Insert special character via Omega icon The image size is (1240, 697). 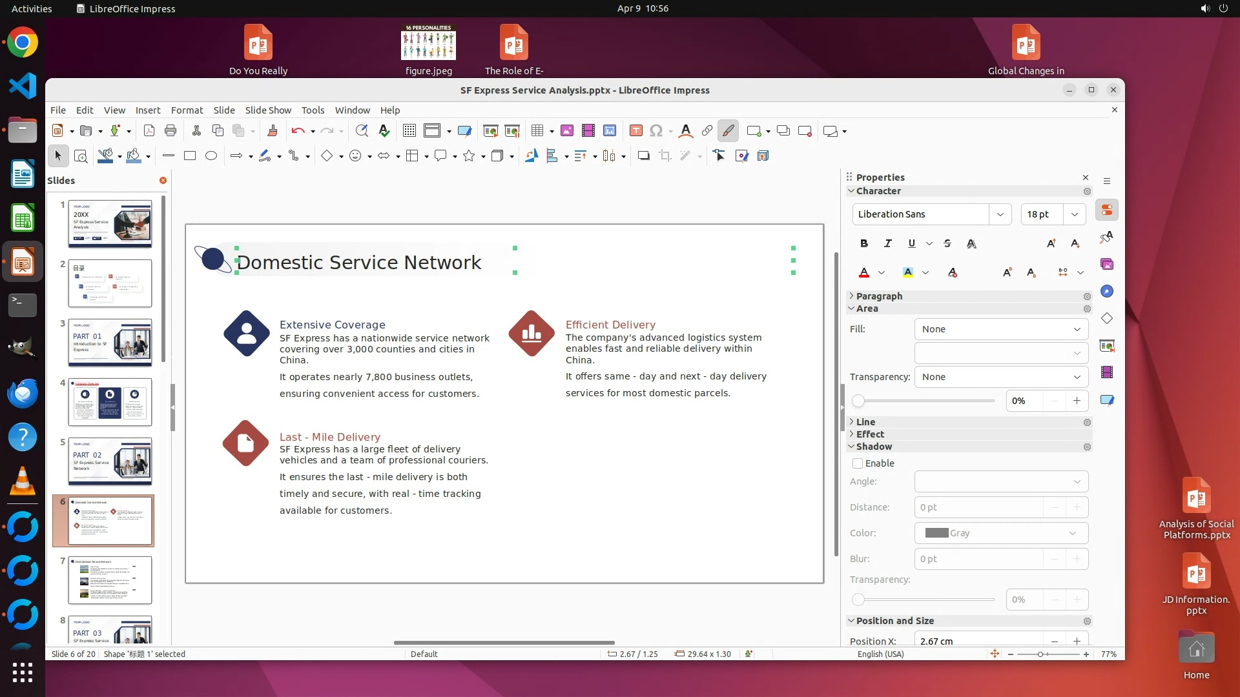pyautogui.click(x=656, y=131)
